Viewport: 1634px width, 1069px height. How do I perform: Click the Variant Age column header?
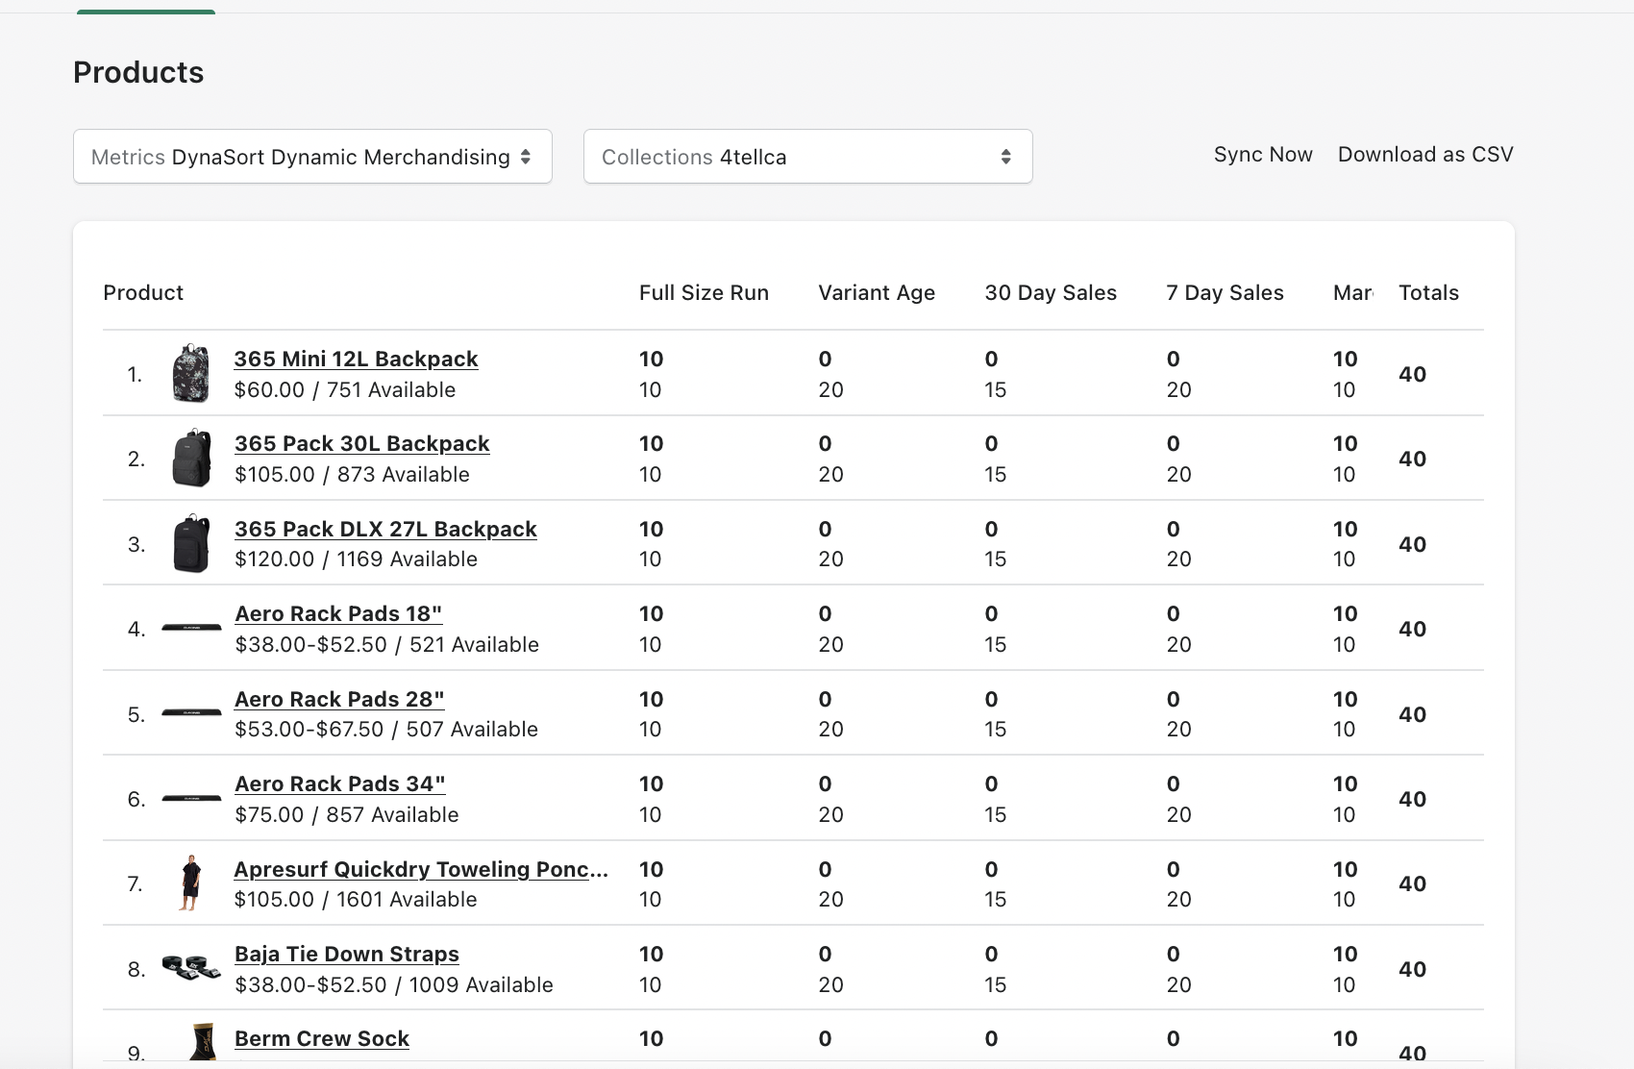pos(877,293)
